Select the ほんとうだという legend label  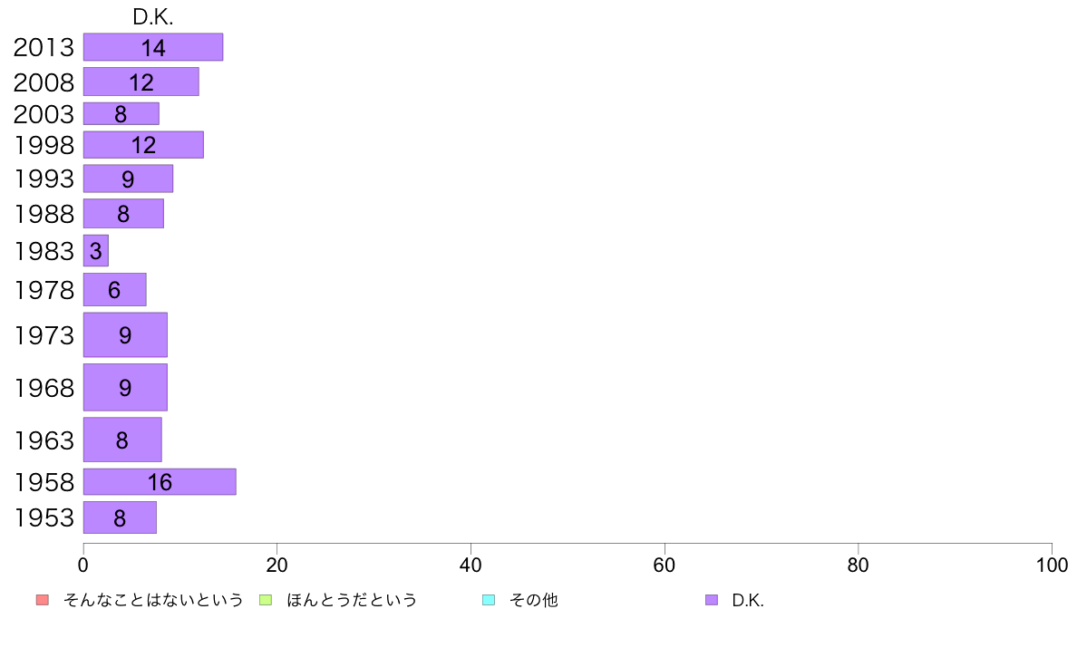(352, 600)
